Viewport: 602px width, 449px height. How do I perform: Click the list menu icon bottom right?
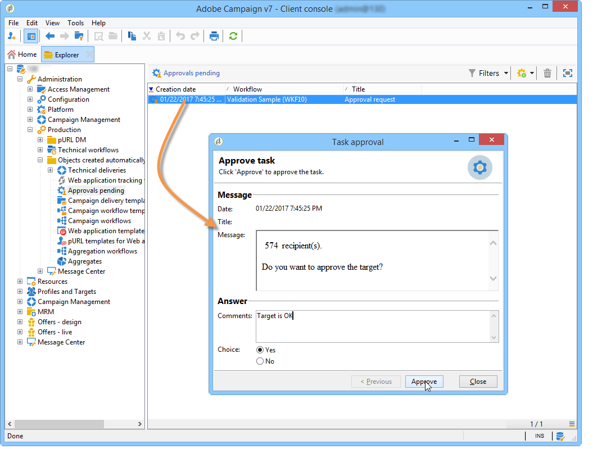pyautogui.click(x=572, y=424)
